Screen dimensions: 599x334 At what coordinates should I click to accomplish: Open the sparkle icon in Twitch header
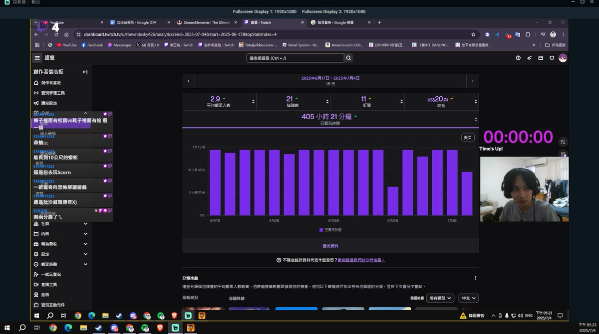click(529, 58)
